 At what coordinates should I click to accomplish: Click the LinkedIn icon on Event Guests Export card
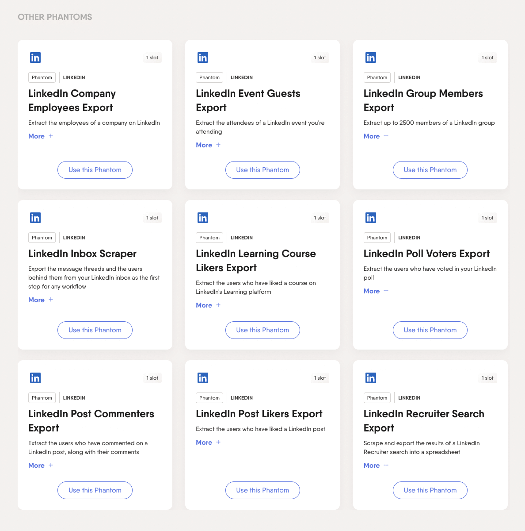point(202,57)
